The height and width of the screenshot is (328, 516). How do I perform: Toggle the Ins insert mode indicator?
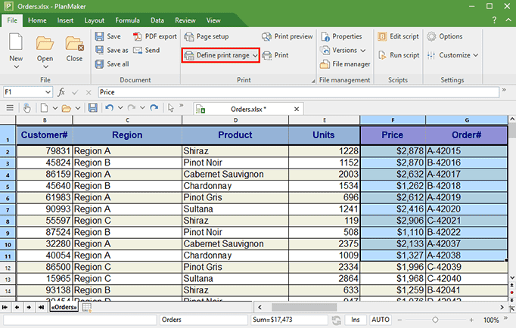point(355,320)
